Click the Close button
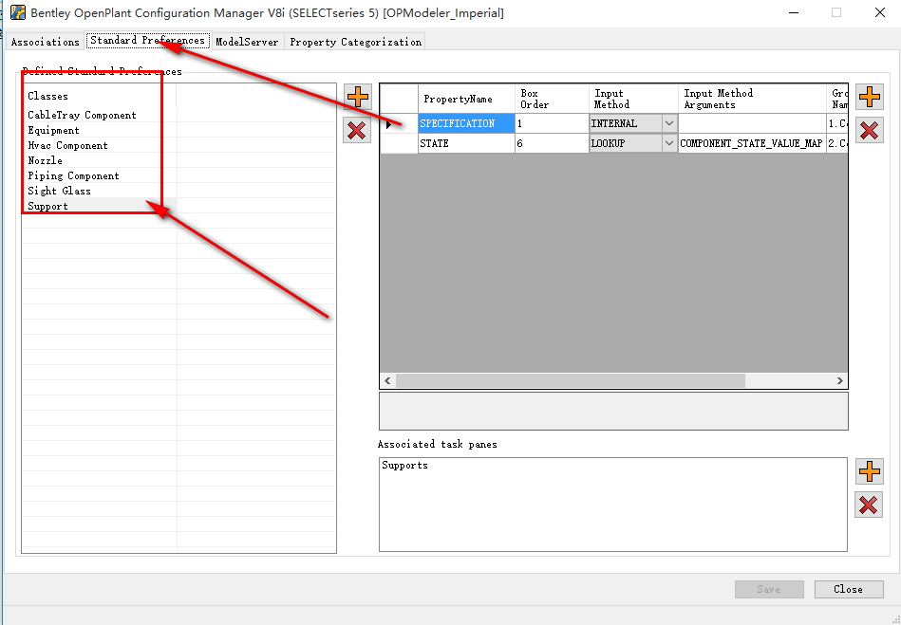 [848, 589]
